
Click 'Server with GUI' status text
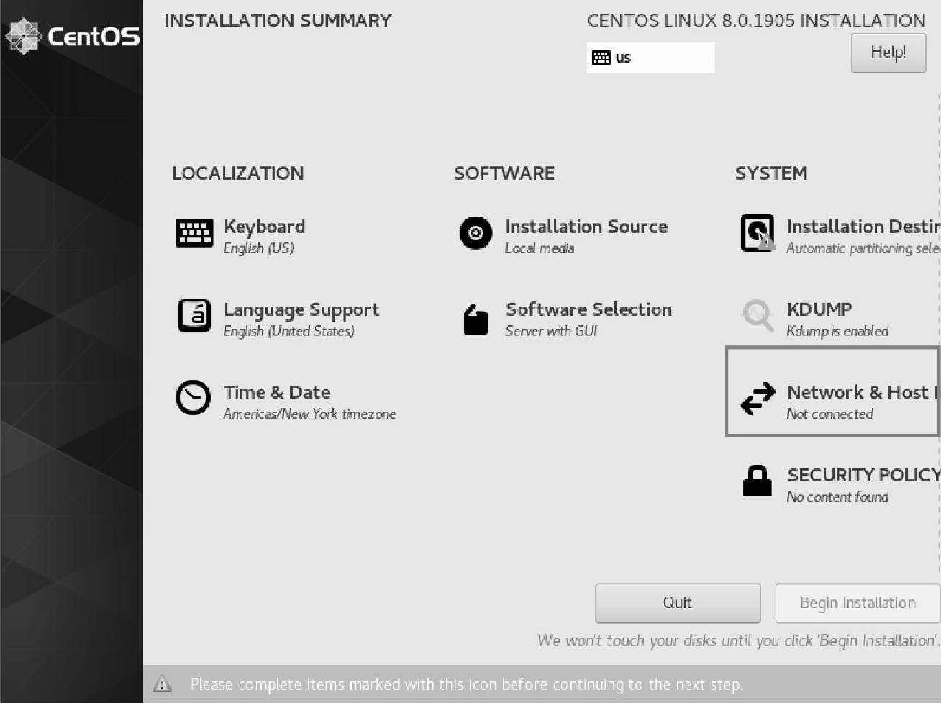pos(551,331)
